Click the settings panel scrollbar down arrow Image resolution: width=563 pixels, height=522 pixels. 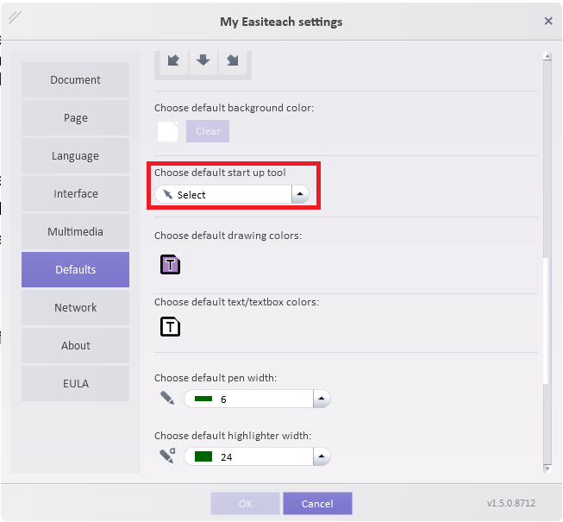[547, 468]
